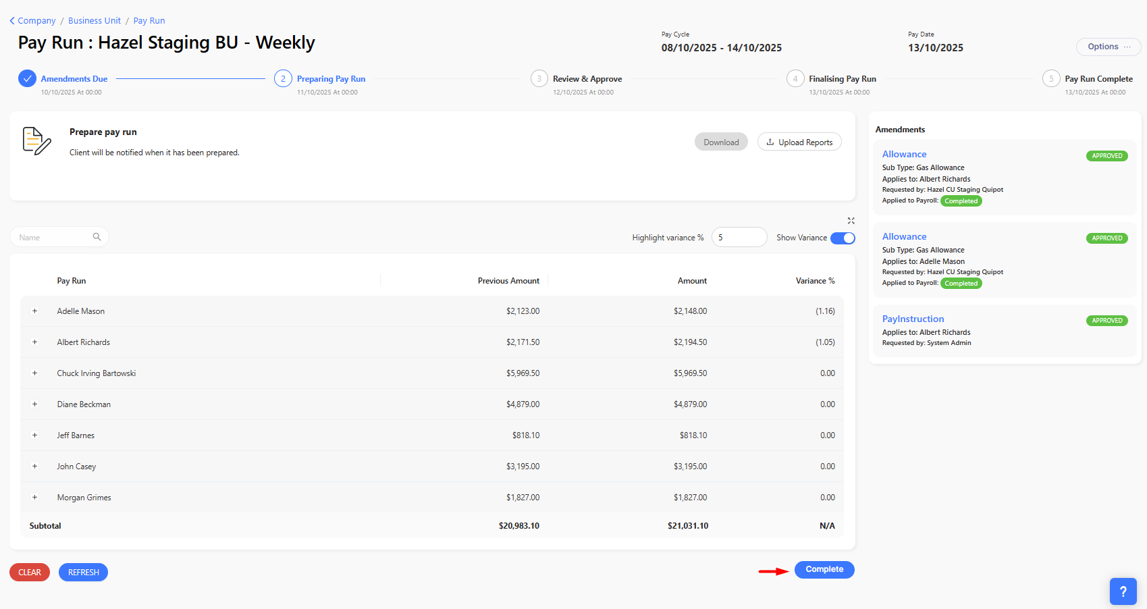Click Completed badge for Adelle Mason allowance
The image size is (1147, 609).
pos(961,284)
